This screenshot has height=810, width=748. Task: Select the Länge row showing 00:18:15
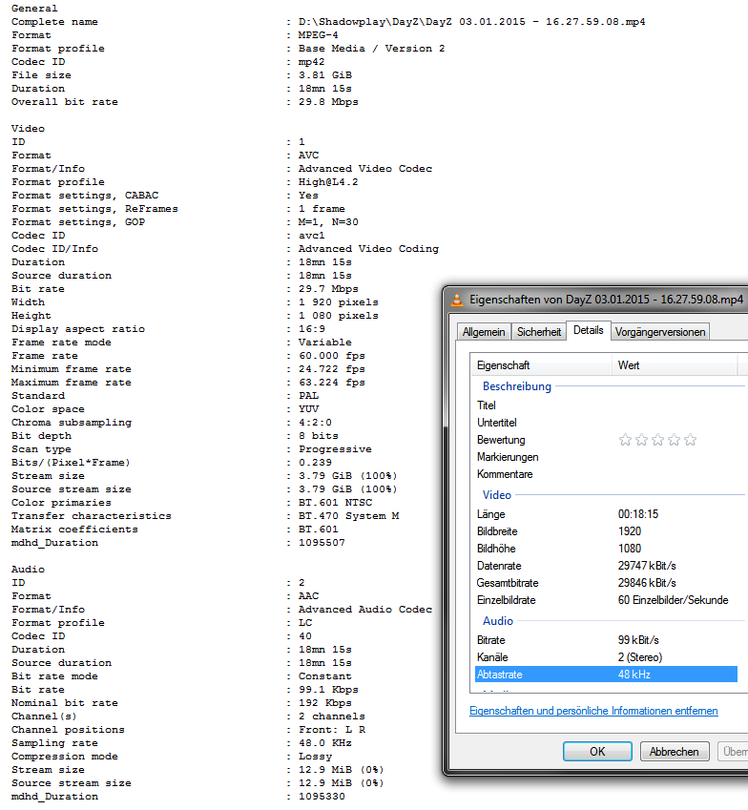click(x=606, y=514)
